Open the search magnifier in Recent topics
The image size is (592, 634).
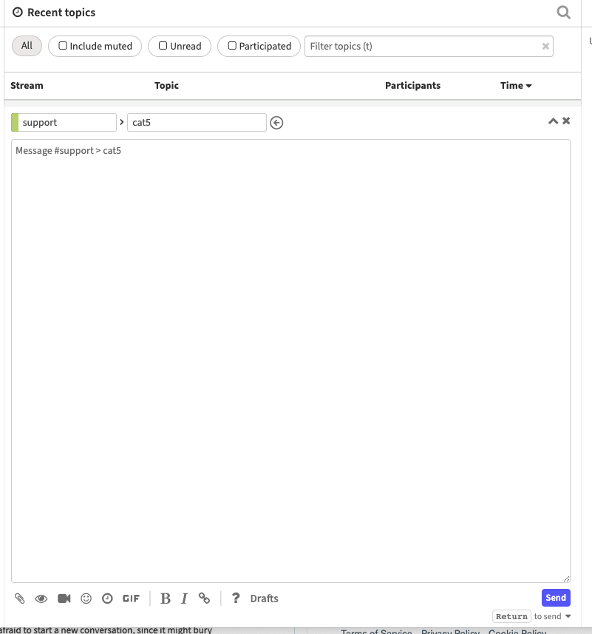point(563,12)
